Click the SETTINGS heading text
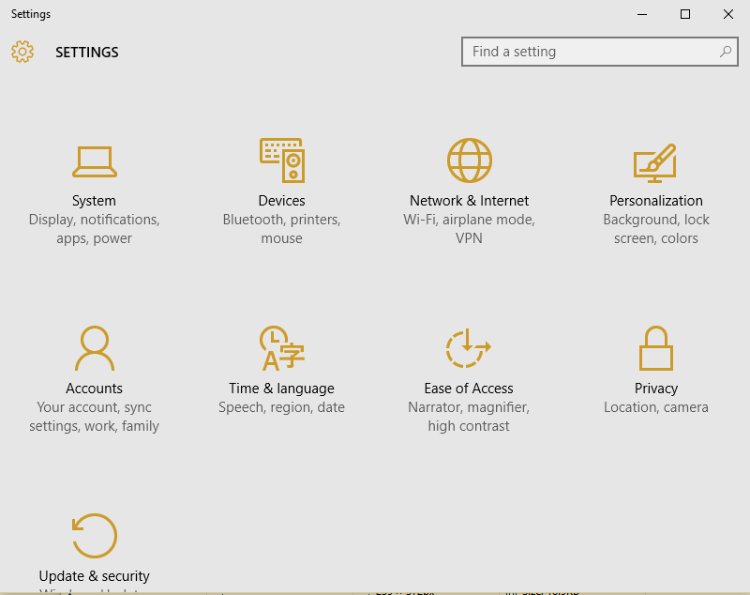 [87, 53]
